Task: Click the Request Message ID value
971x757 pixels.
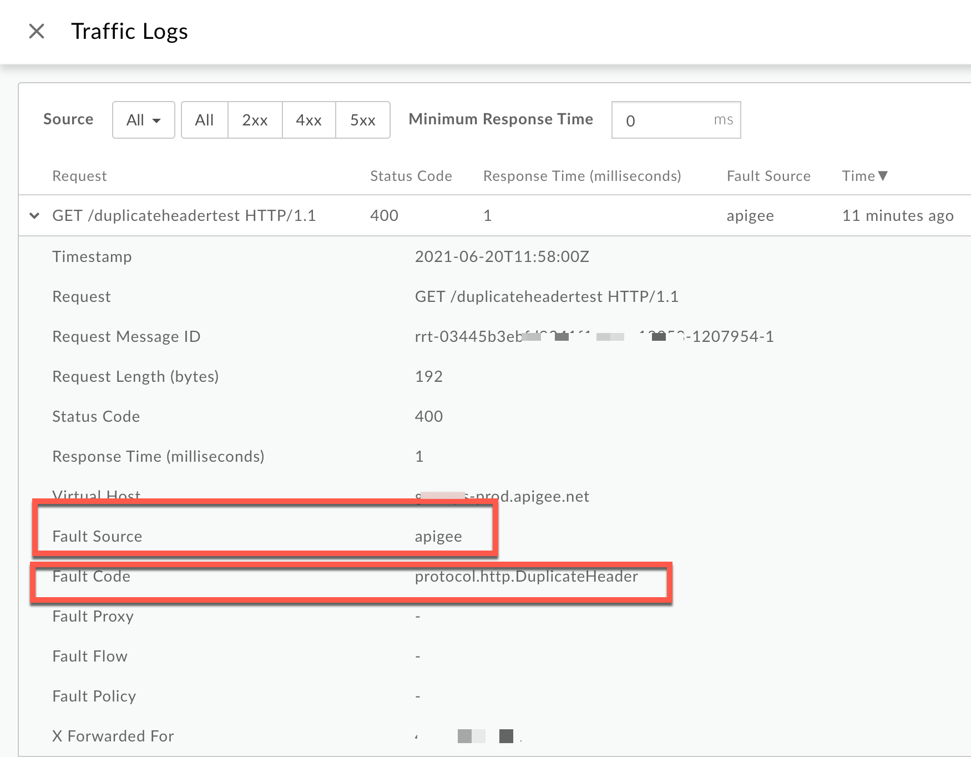Action: click(594, 336)
